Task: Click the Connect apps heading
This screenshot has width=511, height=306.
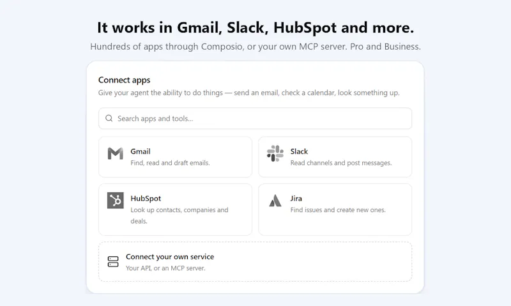Action: point(124,80)
